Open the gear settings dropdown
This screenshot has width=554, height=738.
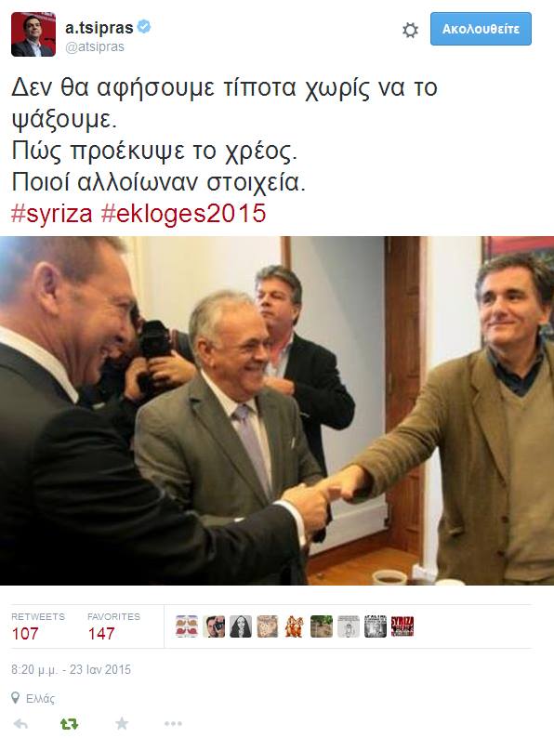tap(411, 30)
